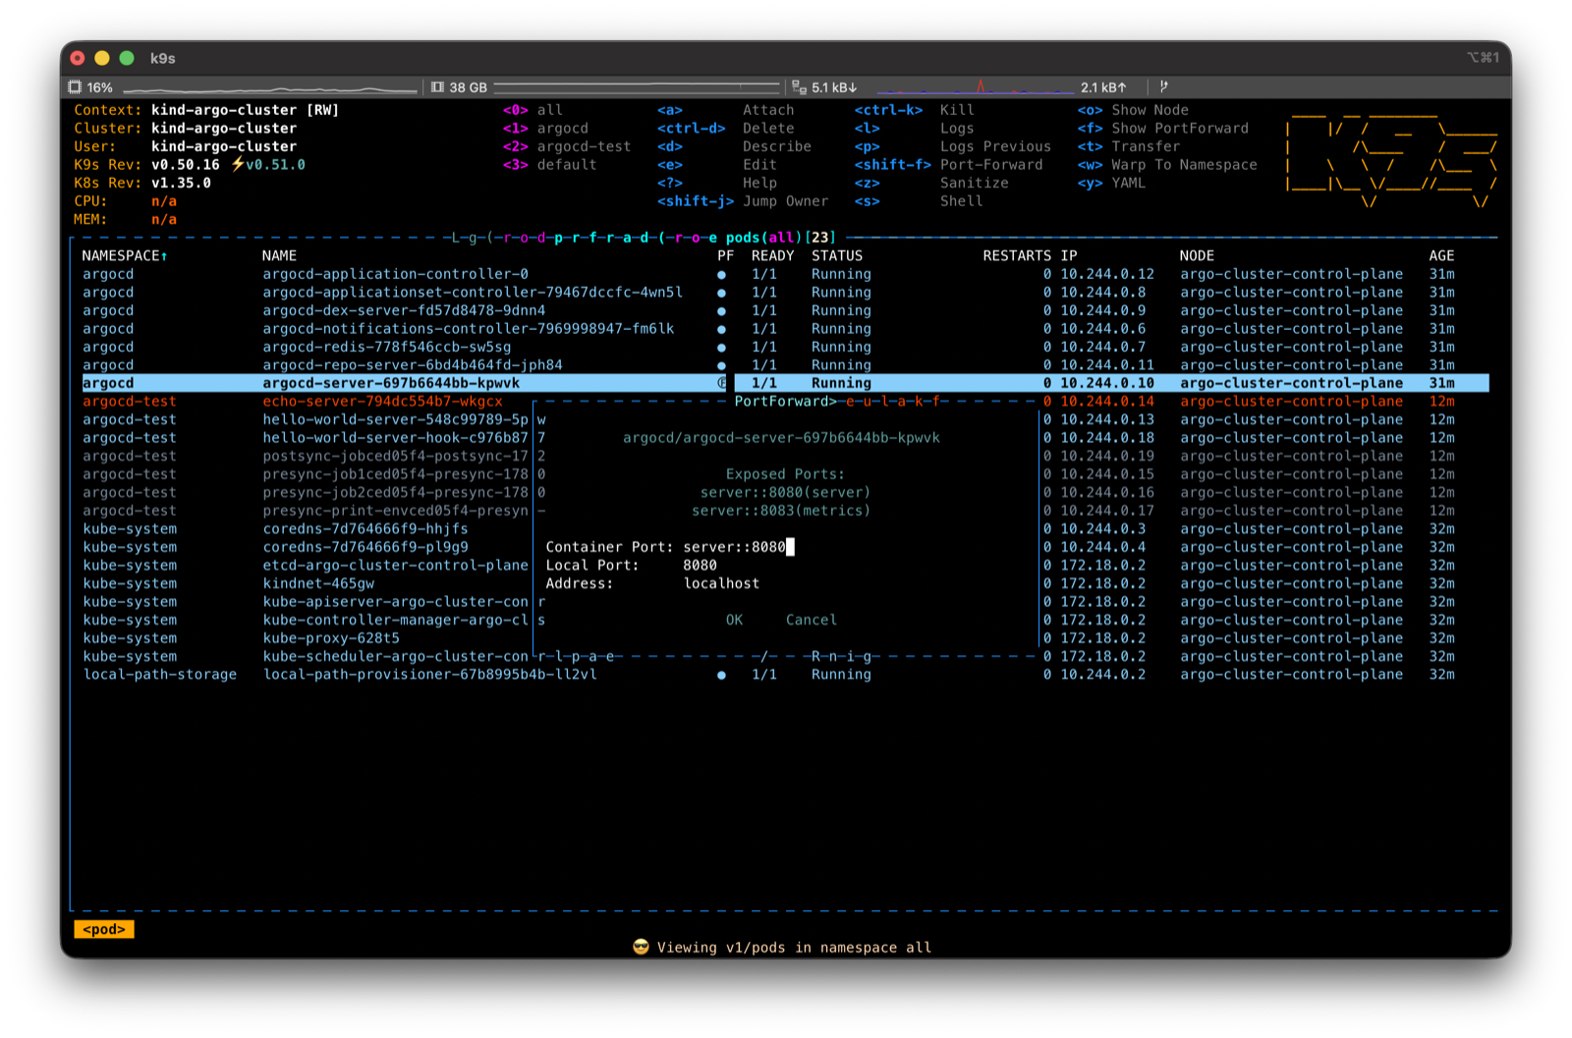Select pod etcd-argo-cluster-control-plane
This screenshot has height=1038, width=1572.
coord(395,565)
